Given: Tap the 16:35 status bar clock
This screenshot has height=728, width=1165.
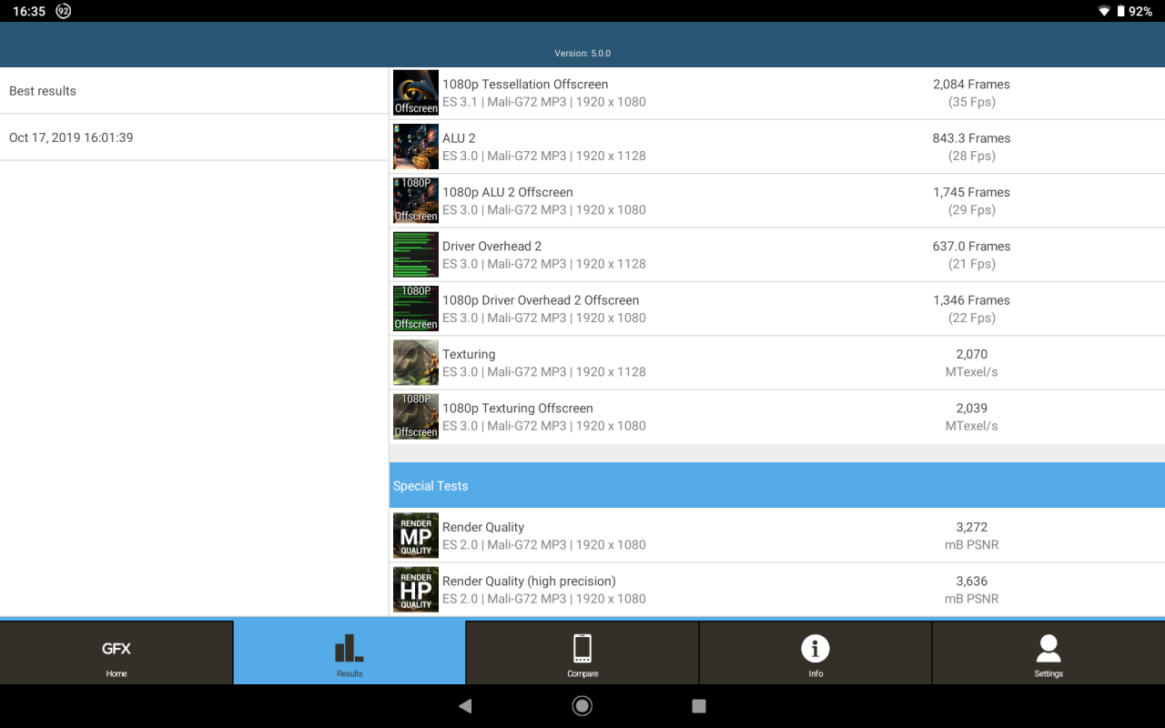Looking at the screenshot, I should point(29,12).
